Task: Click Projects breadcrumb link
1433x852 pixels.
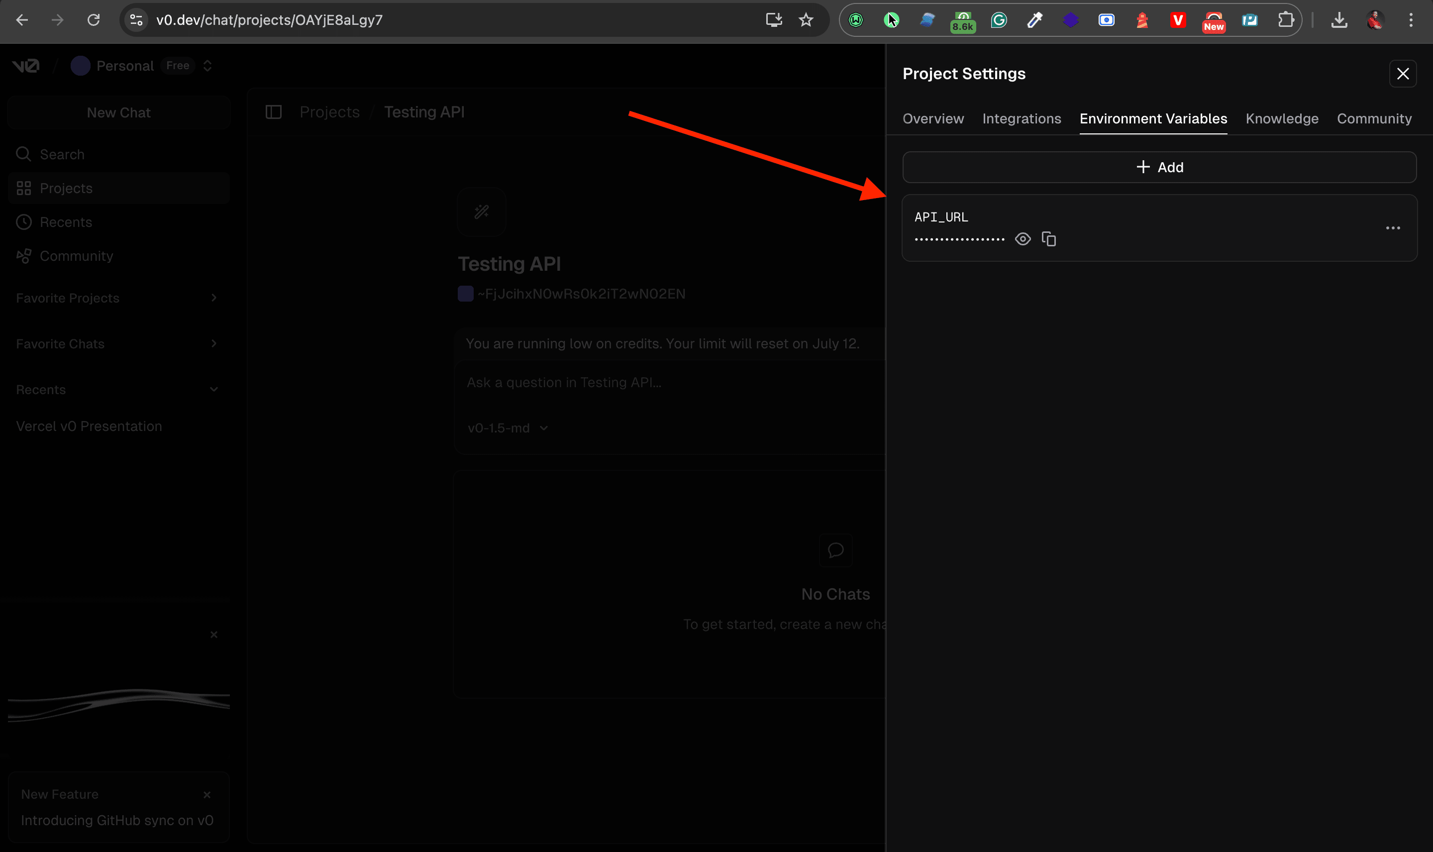Action: [329, 112]
